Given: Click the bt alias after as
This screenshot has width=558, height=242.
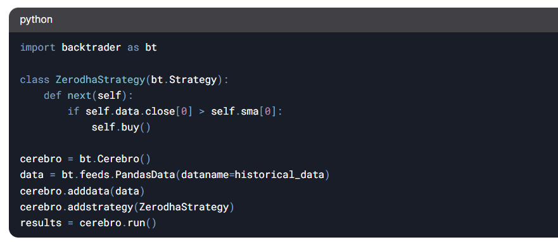Looking at the screenshot, I should [151, 48].
